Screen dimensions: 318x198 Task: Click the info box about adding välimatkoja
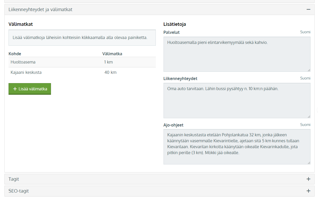[x=82, y=37]
